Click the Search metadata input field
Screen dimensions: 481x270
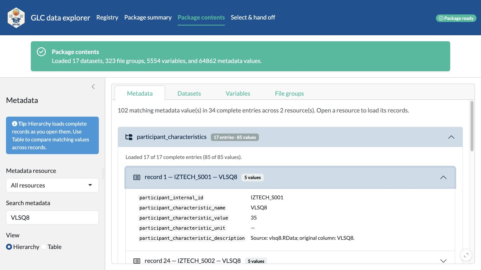(52, 217)
